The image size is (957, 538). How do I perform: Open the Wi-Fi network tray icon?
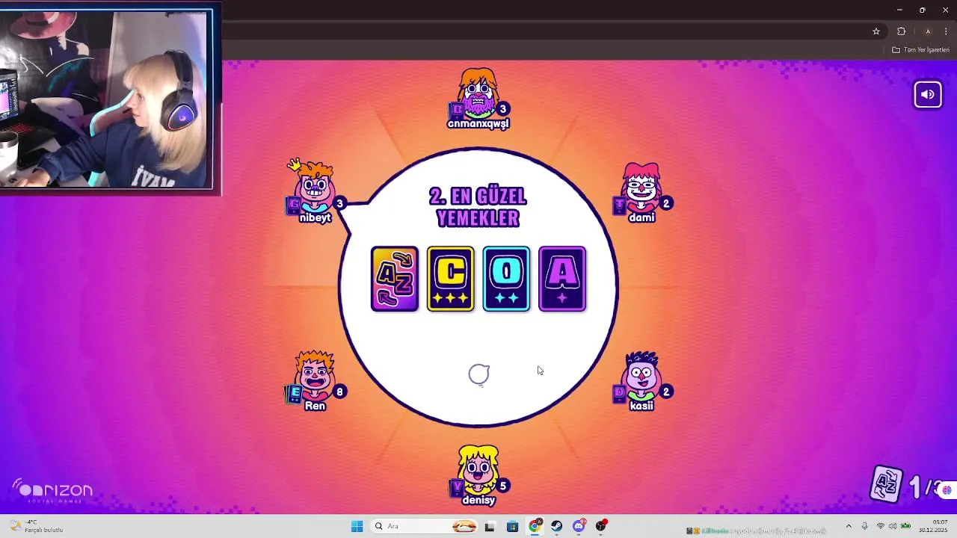coord(881,526)
